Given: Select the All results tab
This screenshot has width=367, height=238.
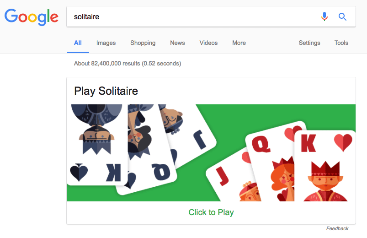Looking at the screenshot, I should coord(78,43).
